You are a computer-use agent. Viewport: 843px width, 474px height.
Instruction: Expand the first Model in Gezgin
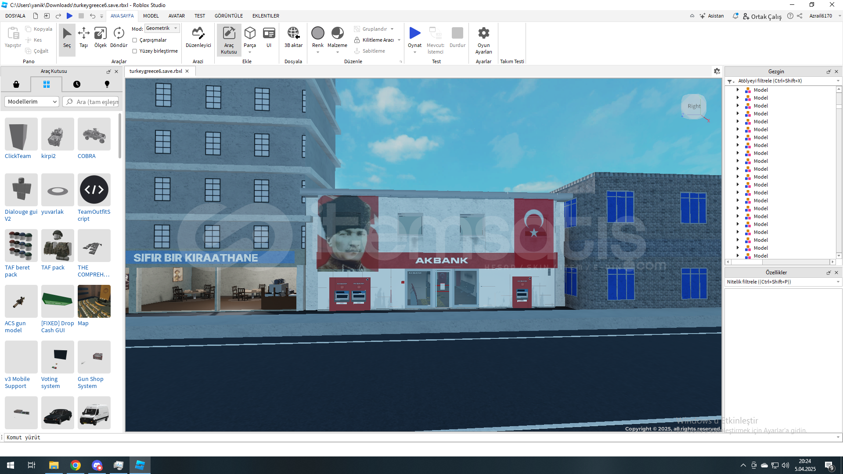click(738, 90)
